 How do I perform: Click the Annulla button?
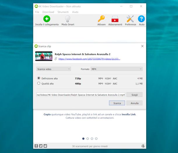(x=135, y=103)
